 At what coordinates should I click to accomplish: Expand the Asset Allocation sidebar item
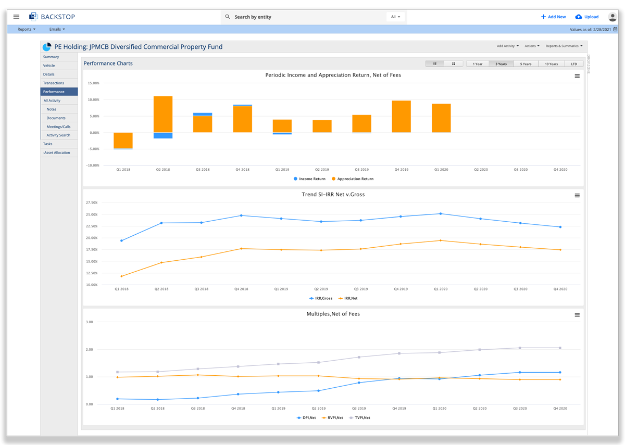pyautogui.click(x=59, y=152)
